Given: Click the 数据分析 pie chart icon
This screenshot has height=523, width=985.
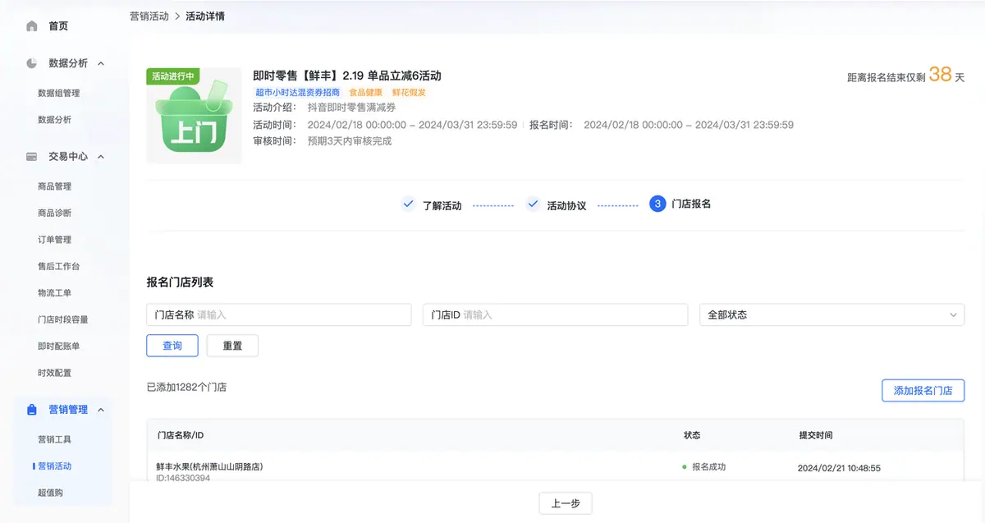Looking at the screenshot, I should point(32,63).
